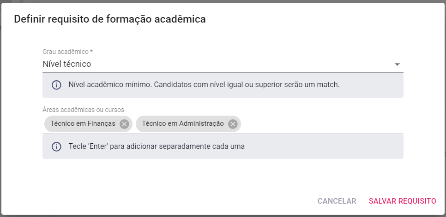446x217 pixels.
Task: Click the dimmed backdrop above the dialog
Action: [x=223, y=1]
